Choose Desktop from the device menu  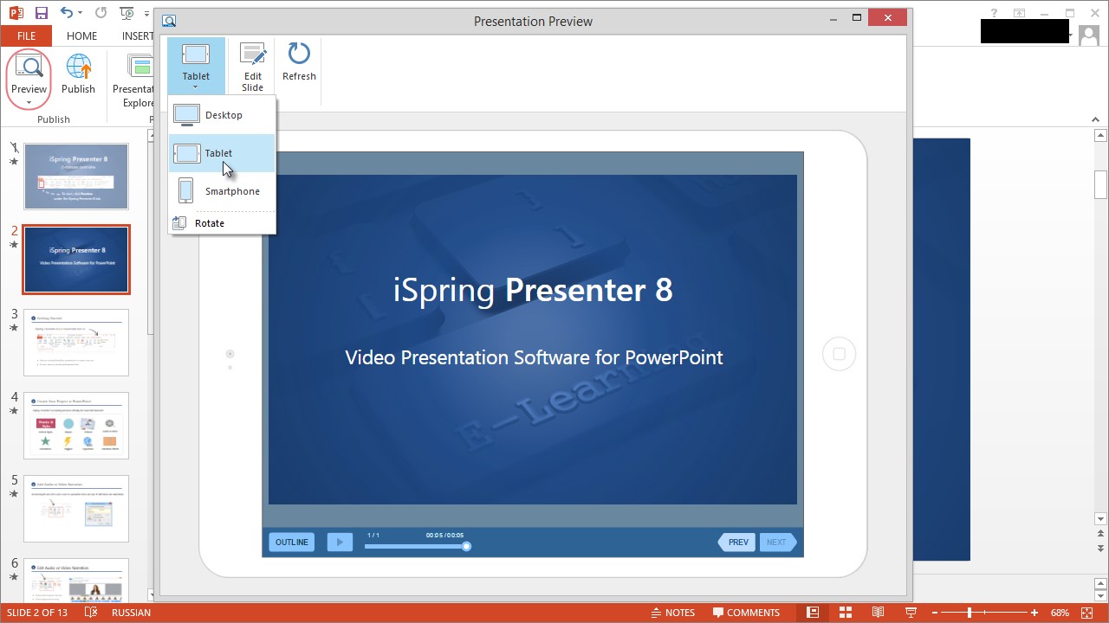pos(223,115)
